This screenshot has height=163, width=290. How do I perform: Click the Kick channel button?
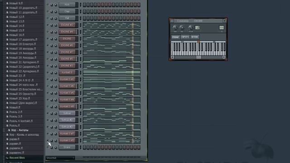click(x=67, y=5)
